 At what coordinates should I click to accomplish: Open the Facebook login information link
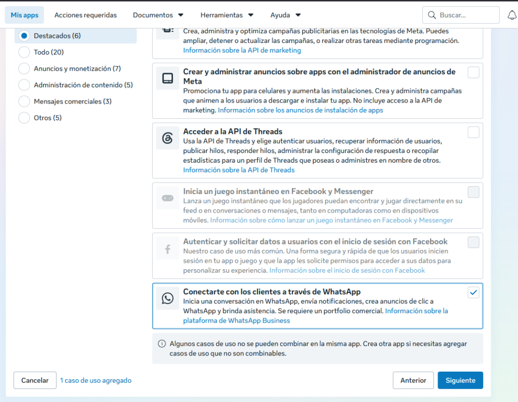347,270
